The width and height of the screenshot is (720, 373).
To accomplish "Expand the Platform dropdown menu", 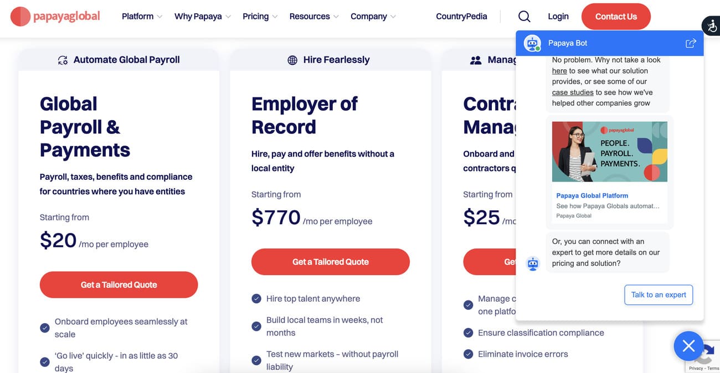I will point(142,17).
